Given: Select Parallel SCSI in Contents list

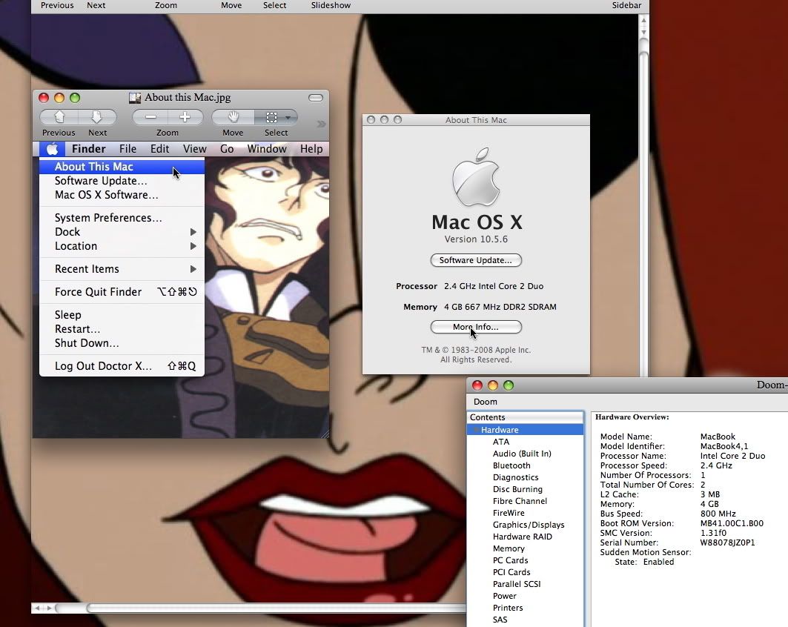Looking at the screenshot, I should [517, 584].
